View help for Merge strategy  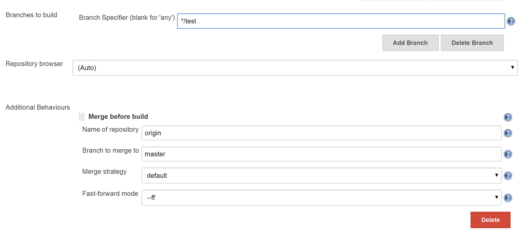tap(508, 176)
